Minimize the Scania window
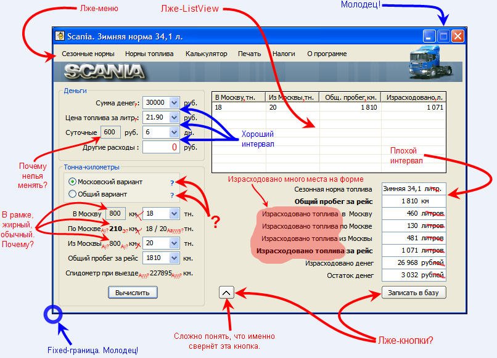This screenshot has width=497, height=358. [429, 36]
